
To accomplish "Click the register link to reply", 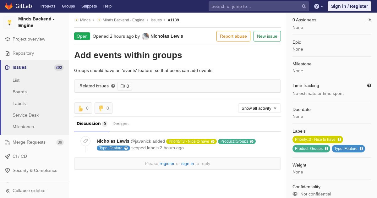I will [167, 163].
